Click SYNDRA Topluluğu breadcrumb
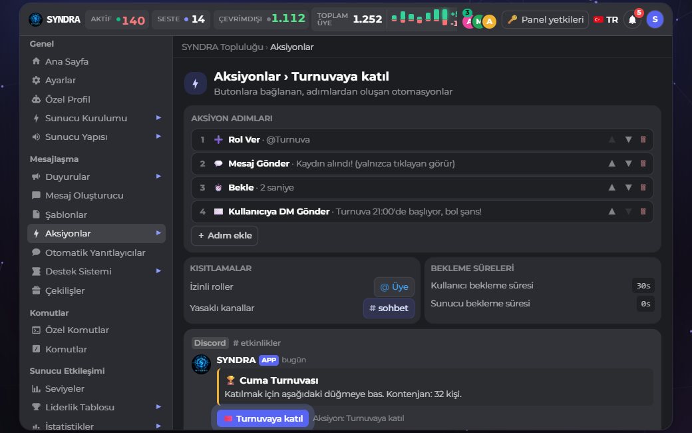This screenshot has height=433, width=692. click(x=222, y=47)
